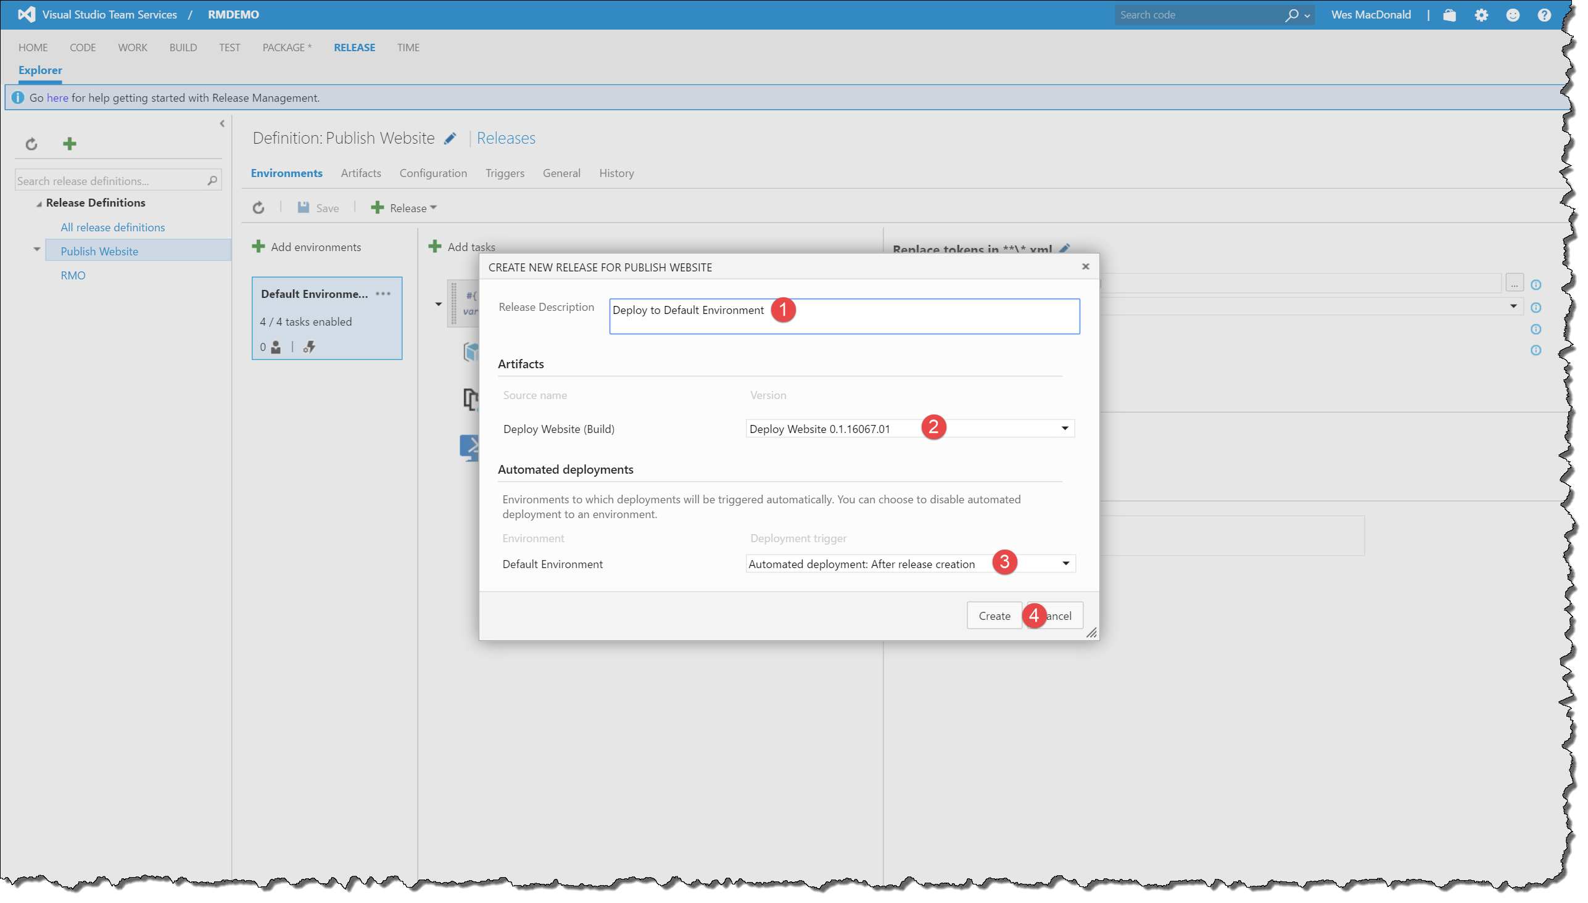Open the Releases link
This screenshot has width=1588, height=903.
(x=505, y=138)
